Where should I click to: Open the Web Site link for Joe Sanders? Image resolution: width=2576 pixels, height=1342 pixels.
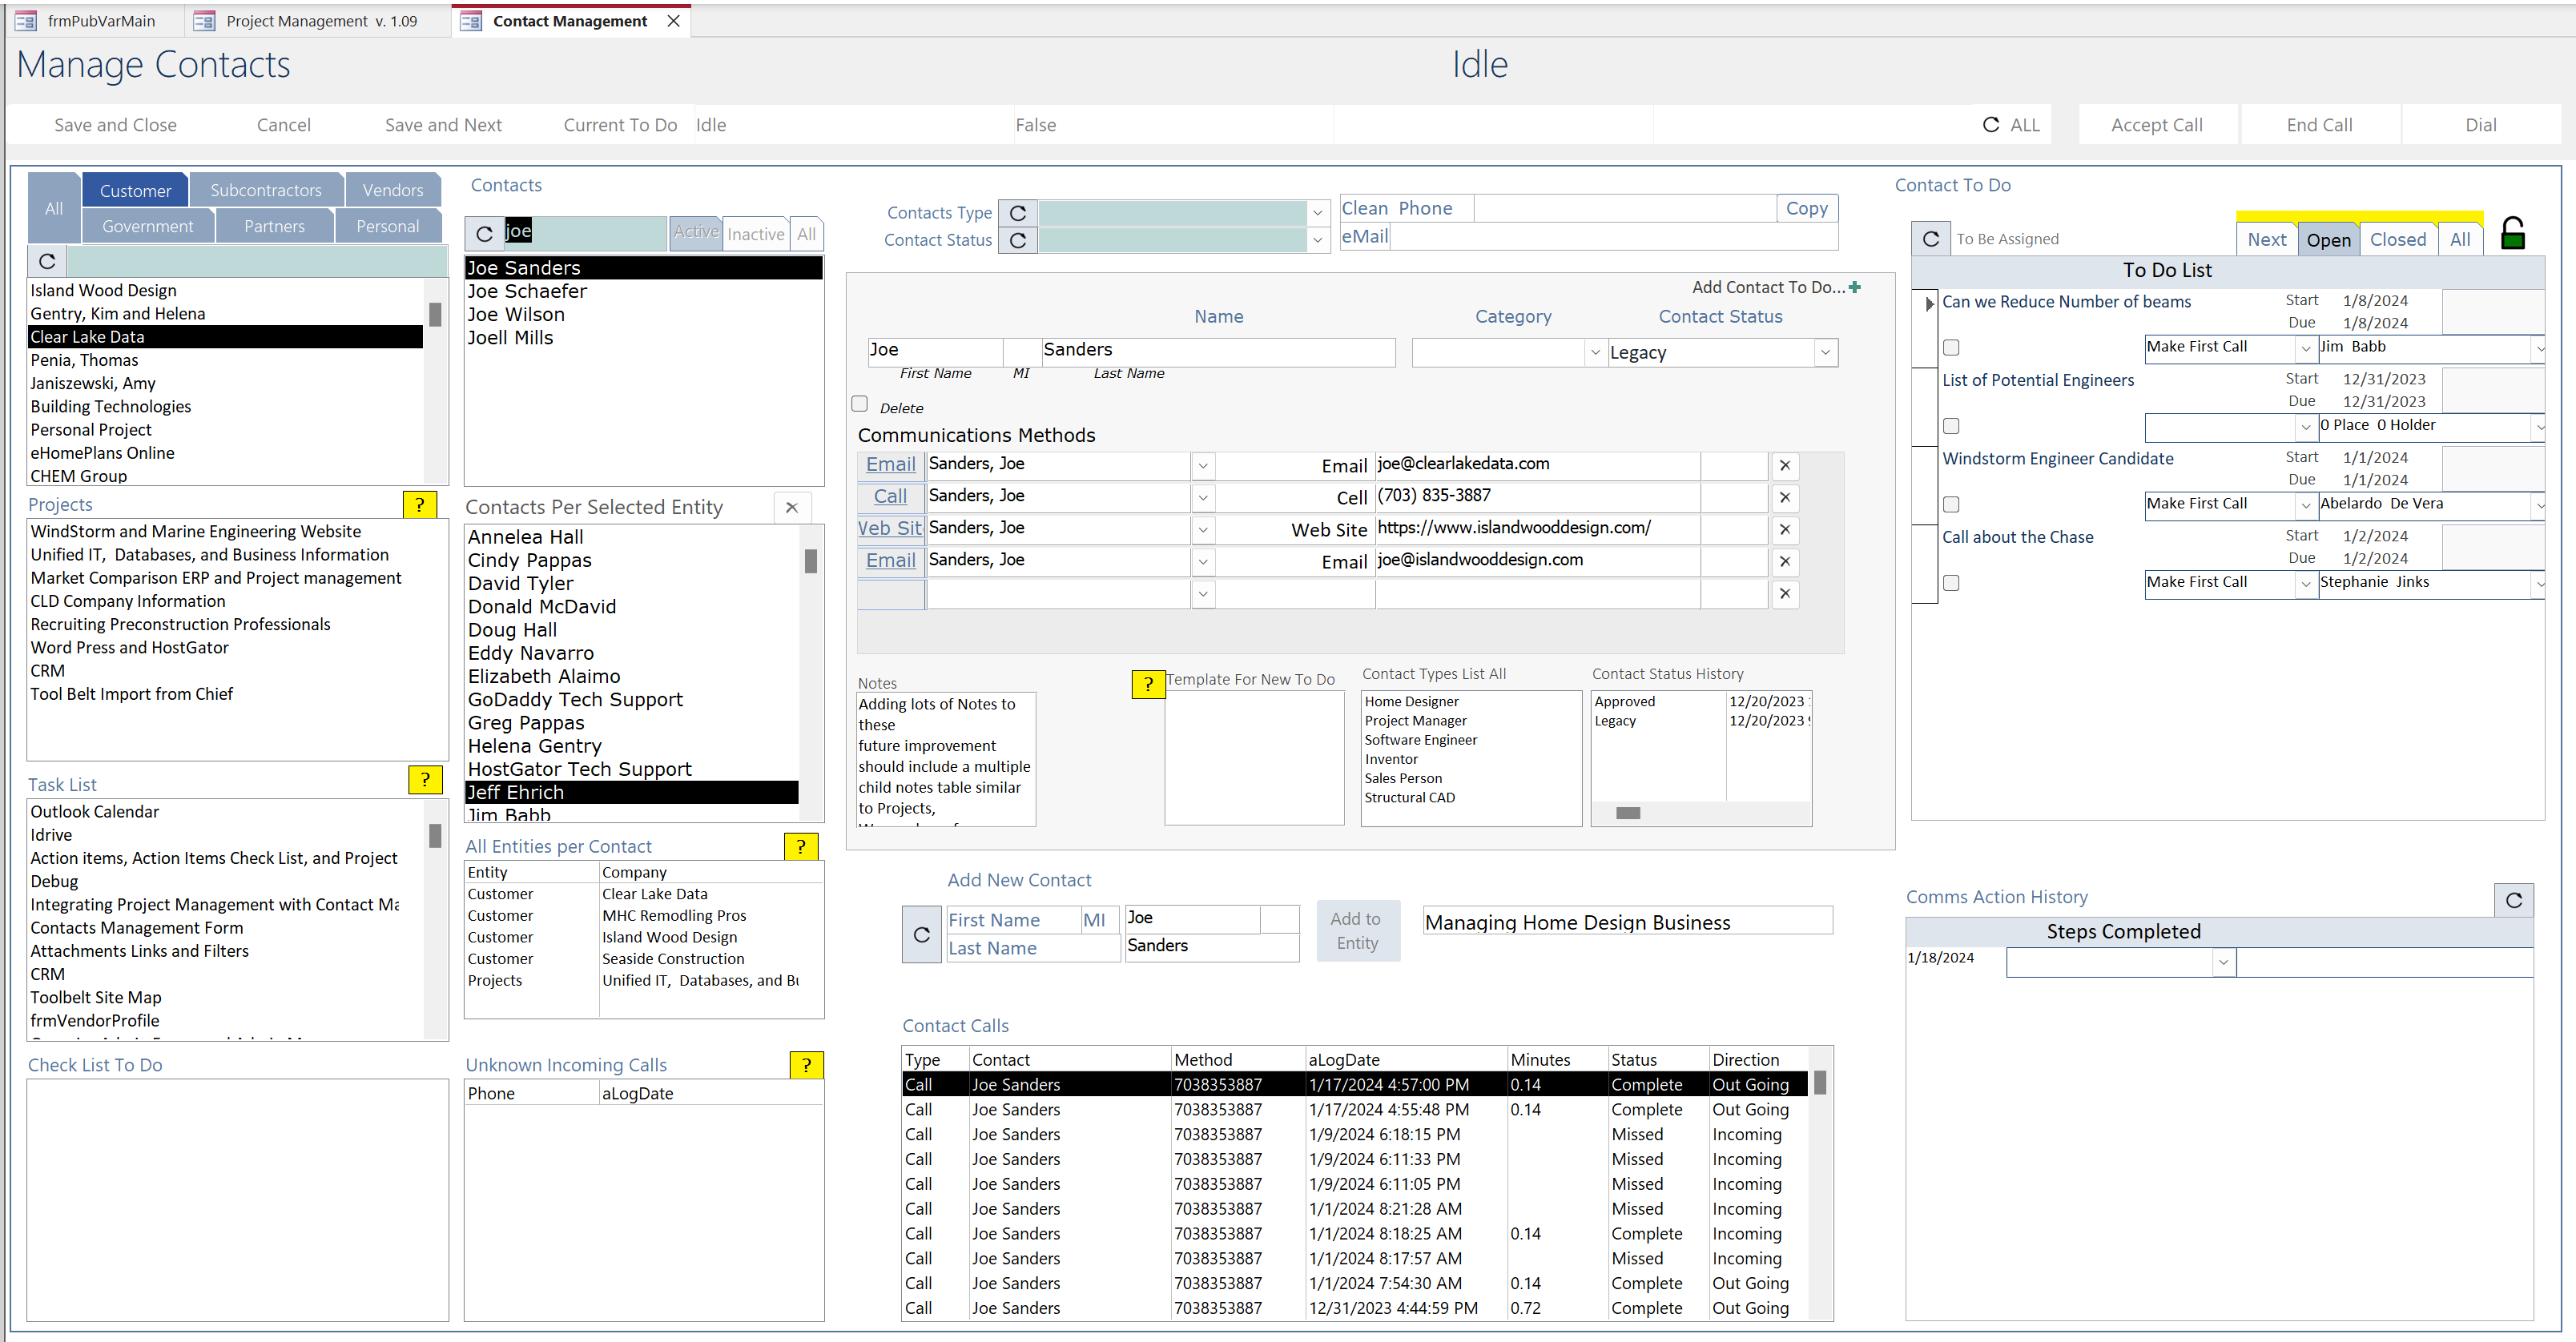pyautogui.click(x=889, y=528)
